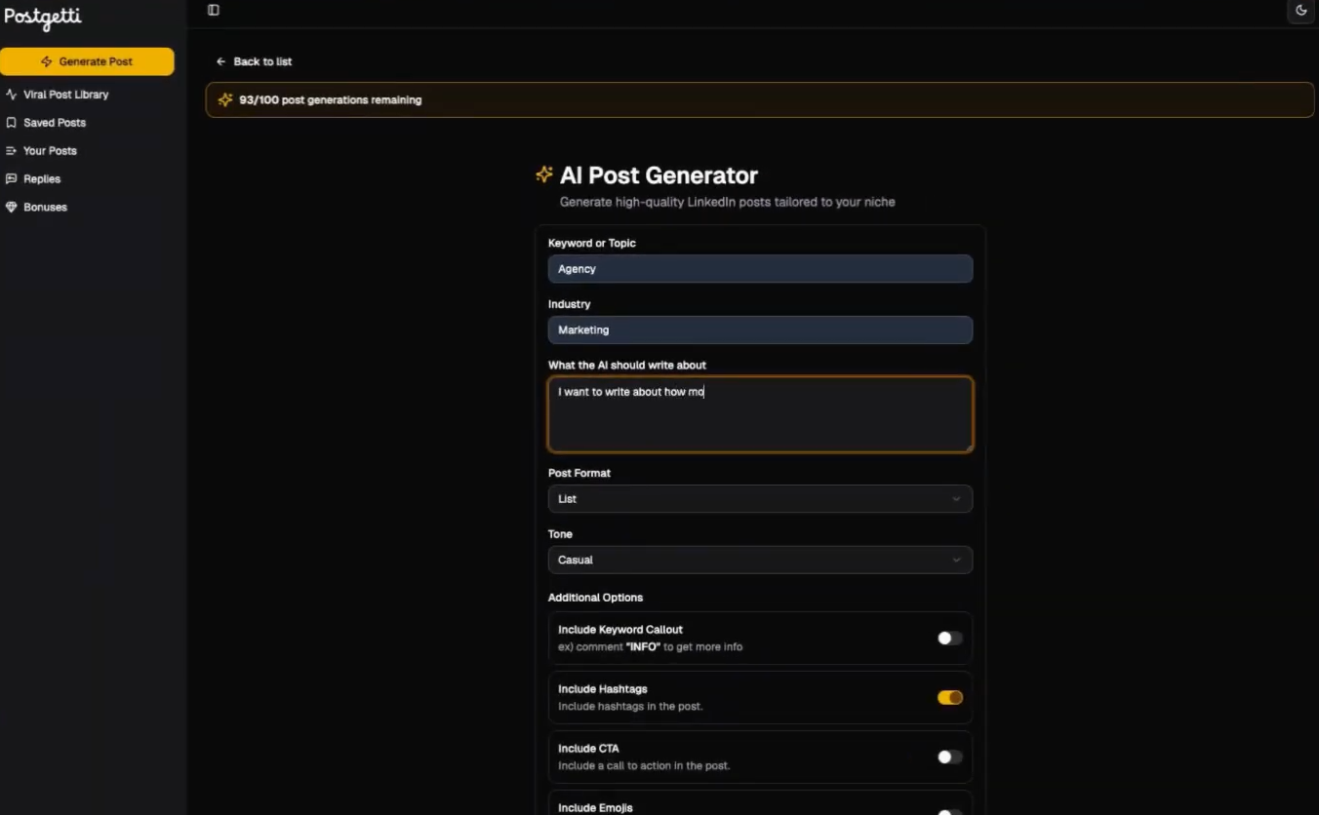This screenshot has height=815, width=1319.
Task: Select Saved Posts in the sidebar
Action: [54, 122]
